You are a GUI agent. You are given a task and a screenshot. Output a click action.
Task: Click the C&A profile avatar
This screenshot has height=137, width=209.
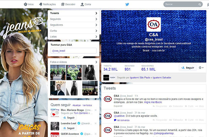click(x=154, y=24)
